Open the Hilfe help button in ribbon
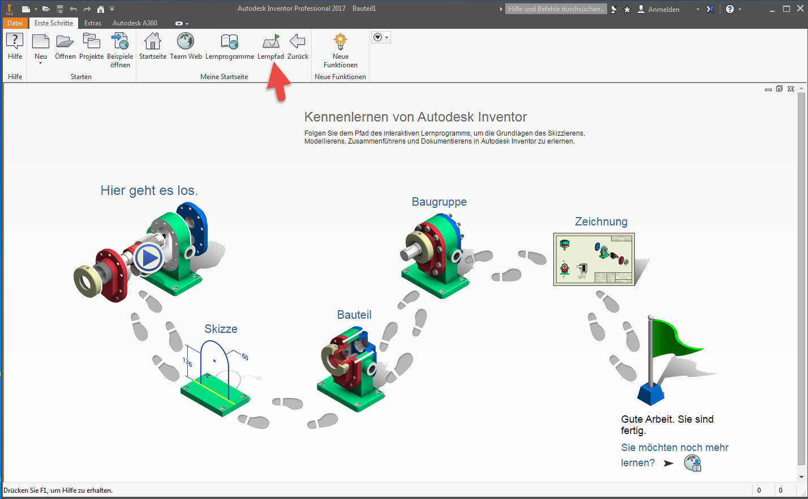Image resolution: width=808 pixels, height=499 pixels. pos(15,46)
